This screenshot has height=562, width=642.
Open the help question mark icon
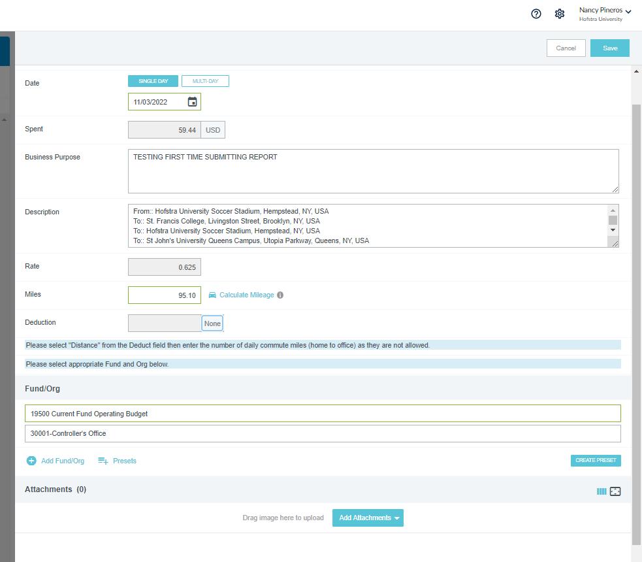[x=536, y=14]
